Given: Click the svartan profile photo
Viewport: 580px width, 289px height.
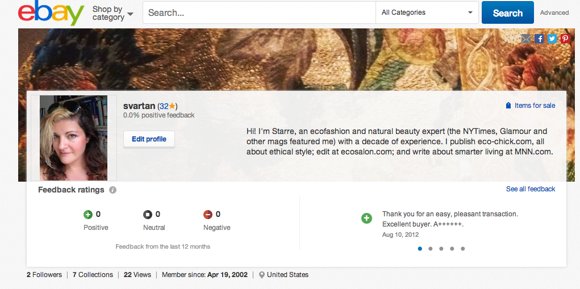Looking at the screenshot, I should click(x=73, y=137).
